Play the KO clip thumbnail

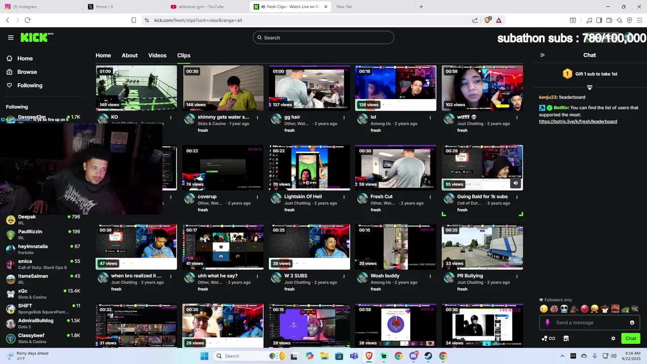click(136, 88)
